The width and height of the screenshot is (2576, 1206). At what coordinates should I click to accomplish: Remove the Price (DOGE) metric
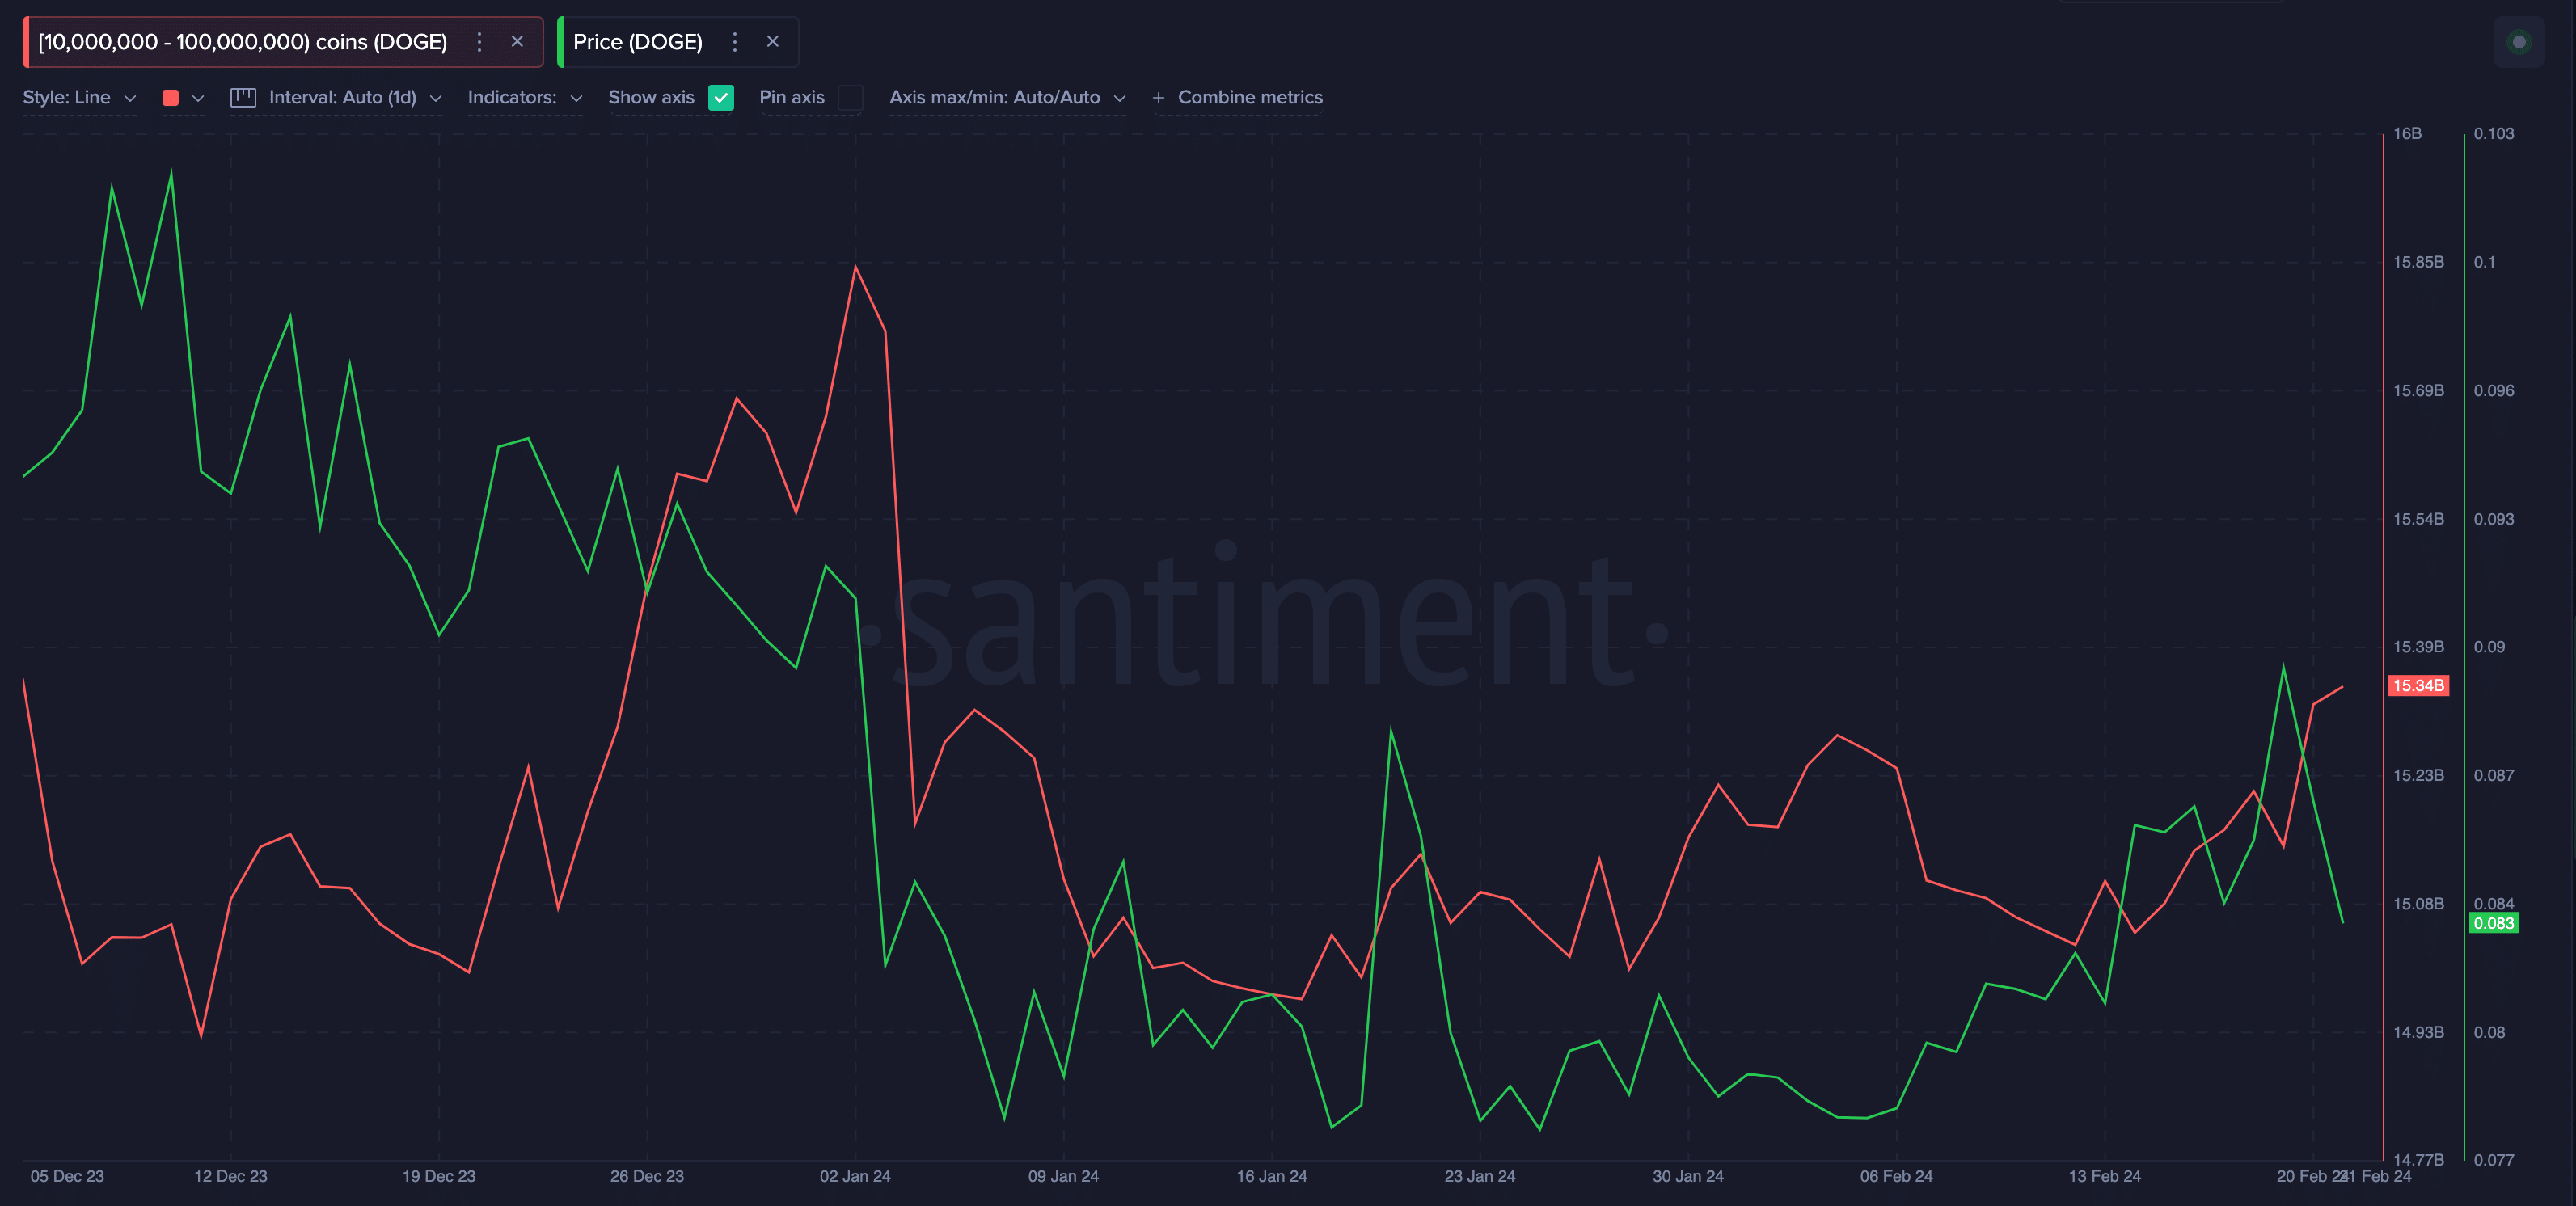coord(772,42)
